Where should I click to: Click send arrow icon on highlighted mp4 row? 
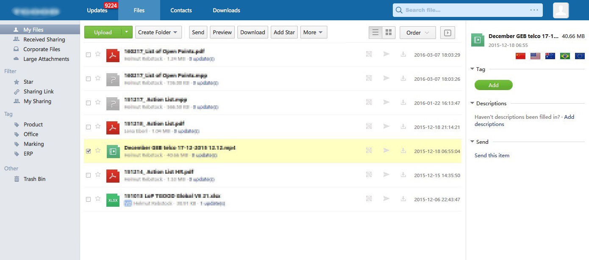[386, 151]
